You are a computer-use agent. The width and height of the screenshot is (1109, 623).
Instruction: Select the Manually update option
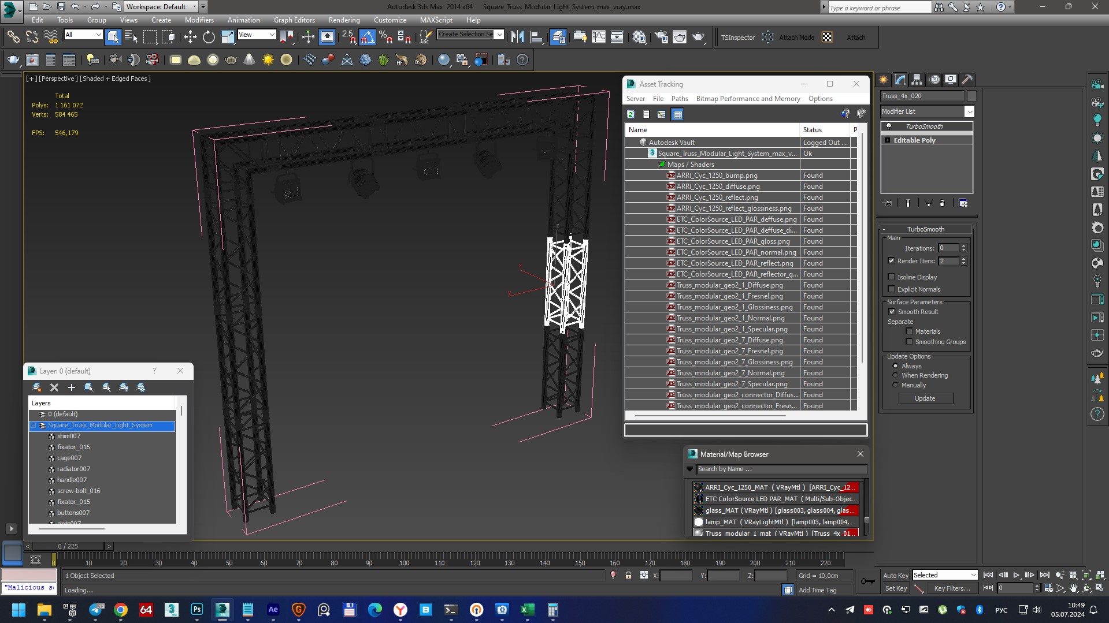896,385
